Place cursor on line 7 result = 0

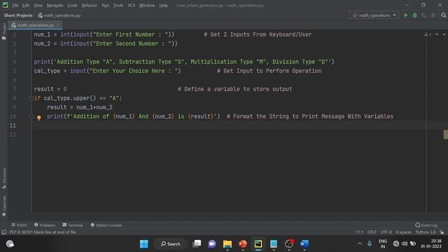point(50,89)
